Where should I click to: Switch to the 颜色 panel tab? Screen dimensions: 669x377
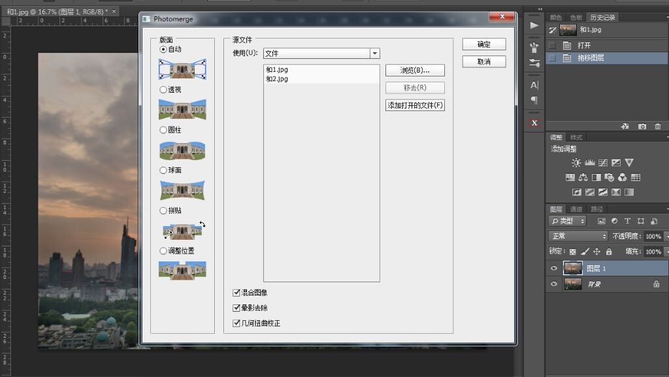tap(555, 18)
